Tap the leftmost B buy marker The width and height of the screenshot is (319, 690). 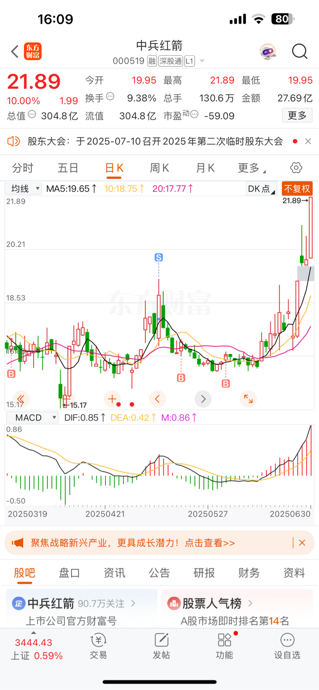click(x=11, y=374)
